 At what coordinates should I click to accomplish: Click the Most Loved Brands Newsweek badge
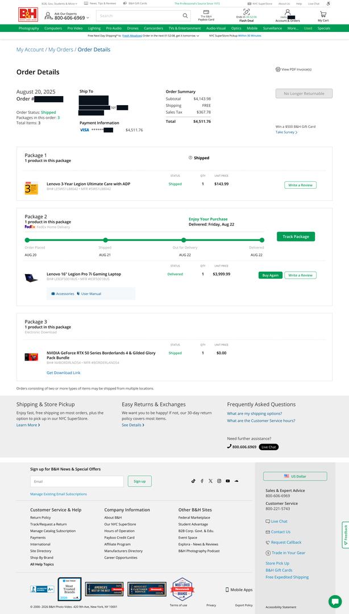tap(182, 589)
